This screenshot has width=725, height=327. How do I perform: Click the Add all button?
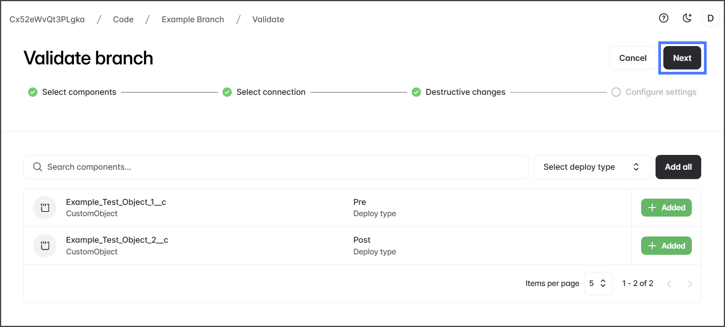click(678, 167)
